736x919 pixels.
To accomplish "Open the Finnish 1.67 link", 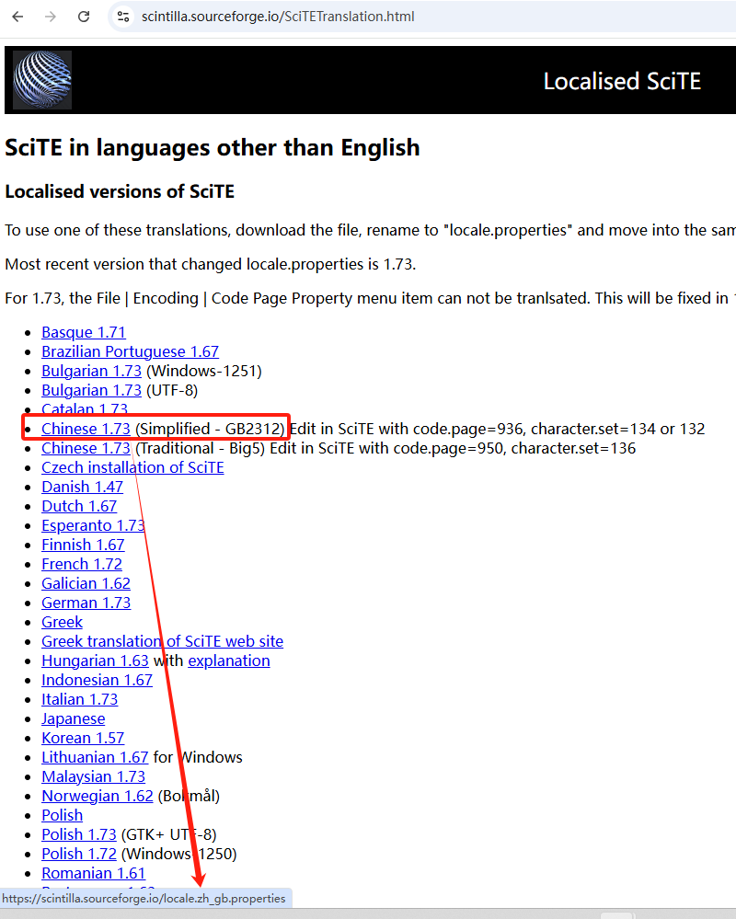I will pyautogui.click(x=83, y=546).
